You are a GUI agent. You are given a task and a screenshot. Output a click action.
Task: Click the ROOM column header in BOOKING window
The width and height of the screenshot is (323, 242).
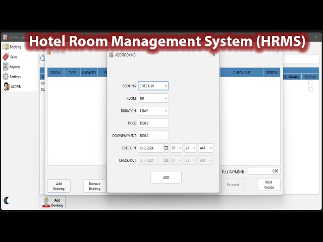point(56,73)
